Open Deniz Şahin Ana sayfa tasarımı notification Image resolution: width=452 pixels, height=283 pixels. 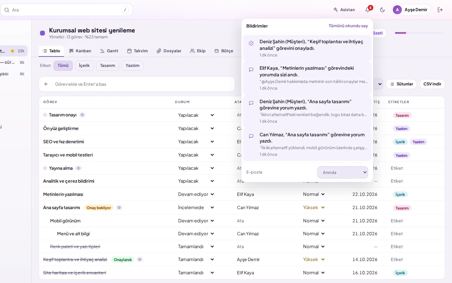[x=307, y=111]
